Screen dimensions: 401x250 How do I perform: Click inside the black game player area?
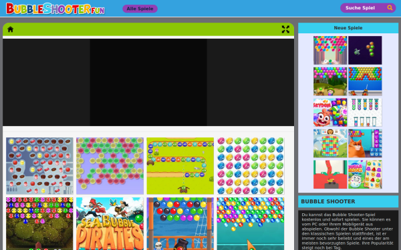pos(148,82)
